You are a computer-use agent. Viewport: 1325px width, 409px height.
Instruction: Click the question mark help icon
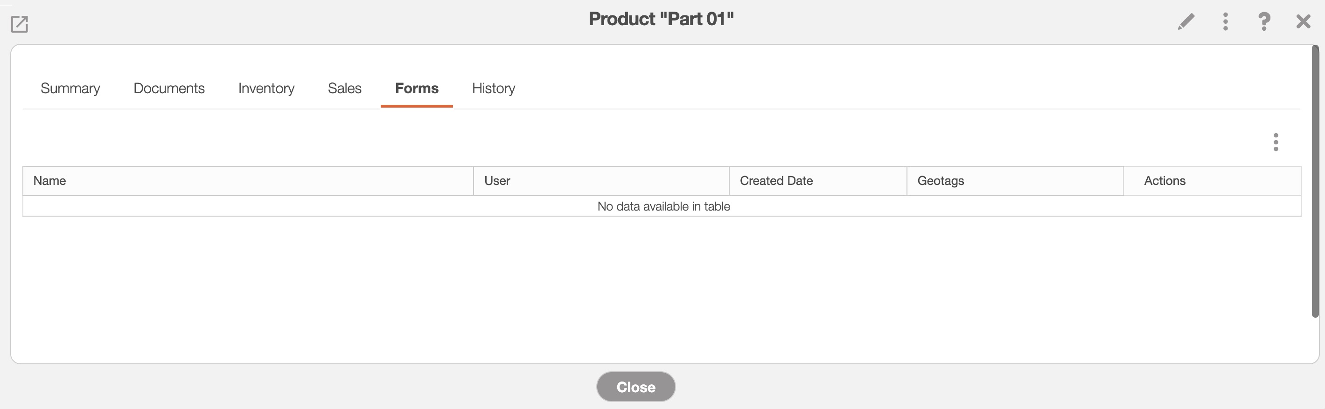[x=1264, y=21]
